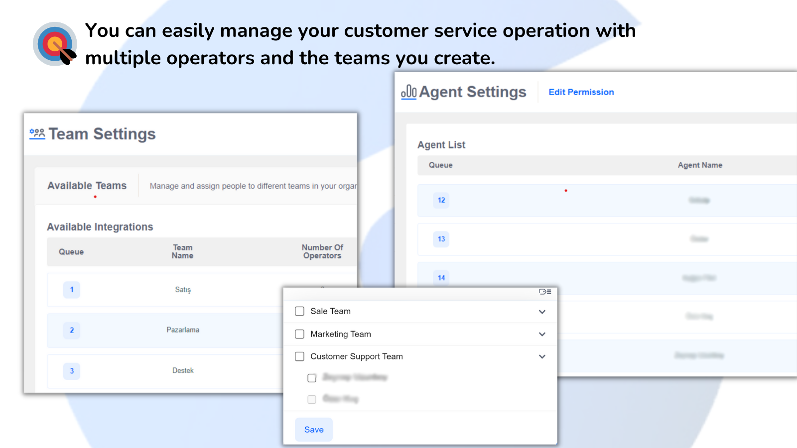797x448 pixels.
Task: Select queue badge 3 for Destek team
Action: click(71, 371)
